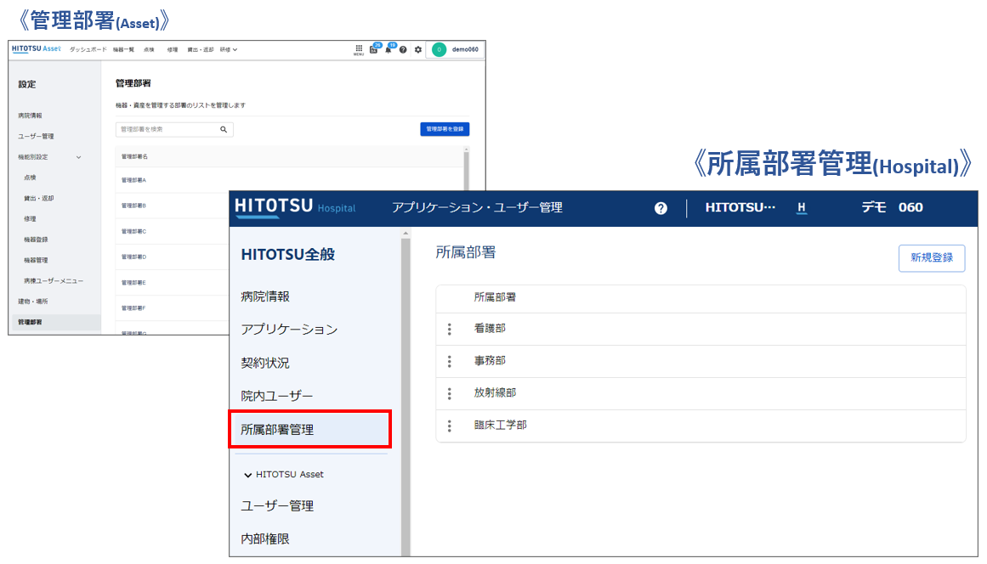Select 管理部署 in the Asset sidebar
This screenshot has height=564, width=987.
click(56, 322)
